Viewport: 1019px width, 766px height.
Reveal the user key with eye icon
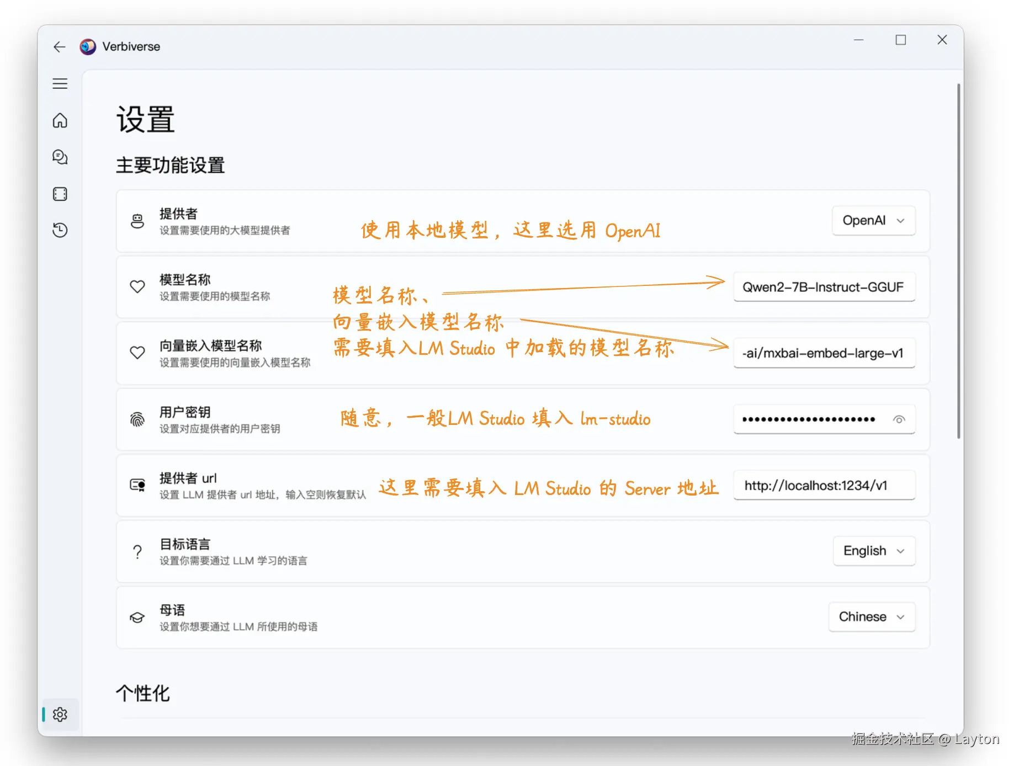click(x=899, y=419)
